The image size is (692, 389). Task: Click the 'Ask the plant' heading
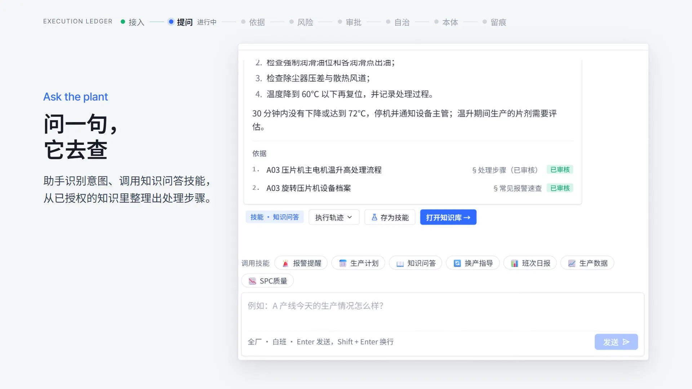pyautogui.click(x=75, y=97)
